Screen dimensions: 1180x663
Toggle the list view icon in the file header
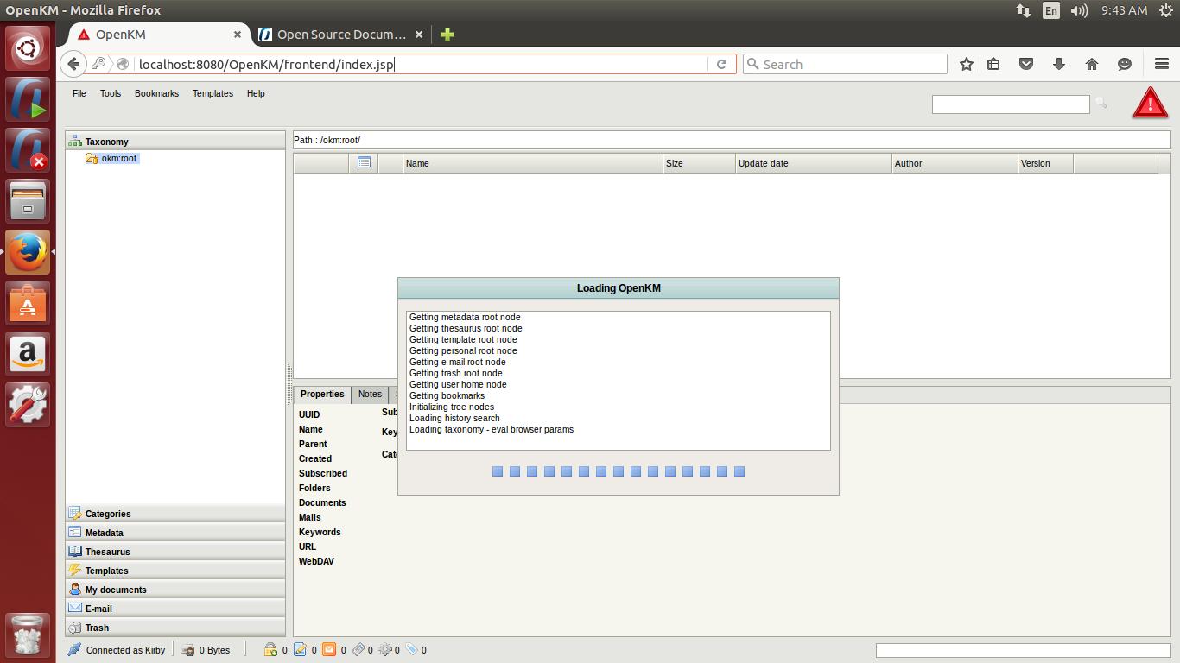click(x=364, y=161)
